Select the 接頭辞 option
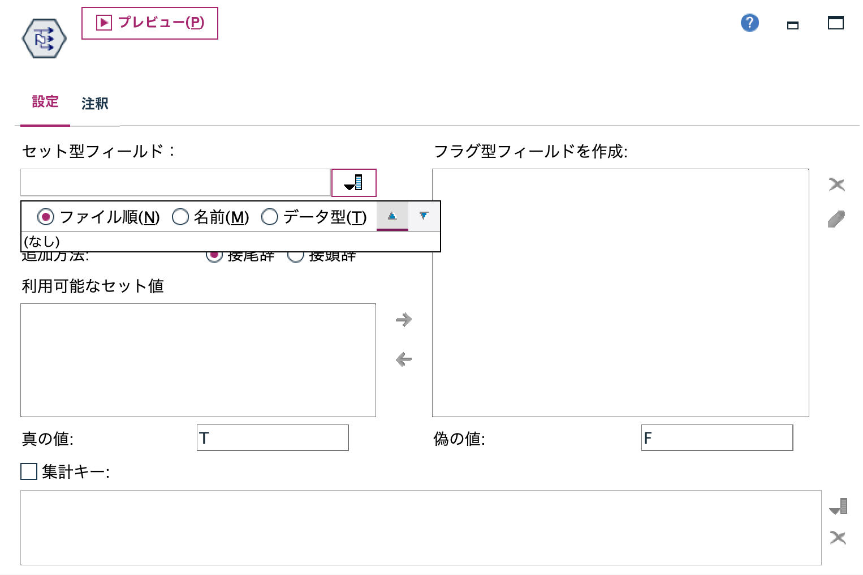863x575 pixels. coord(295,256)
